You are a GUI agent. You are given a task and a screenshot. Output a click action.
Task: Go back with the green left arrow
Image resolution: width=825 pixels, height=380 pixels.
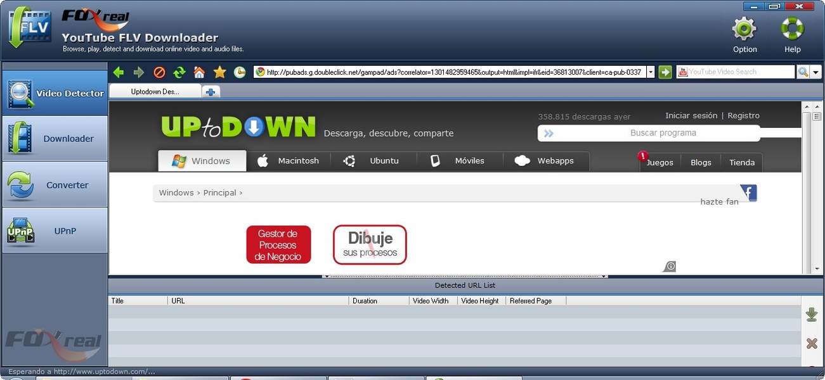118,72
